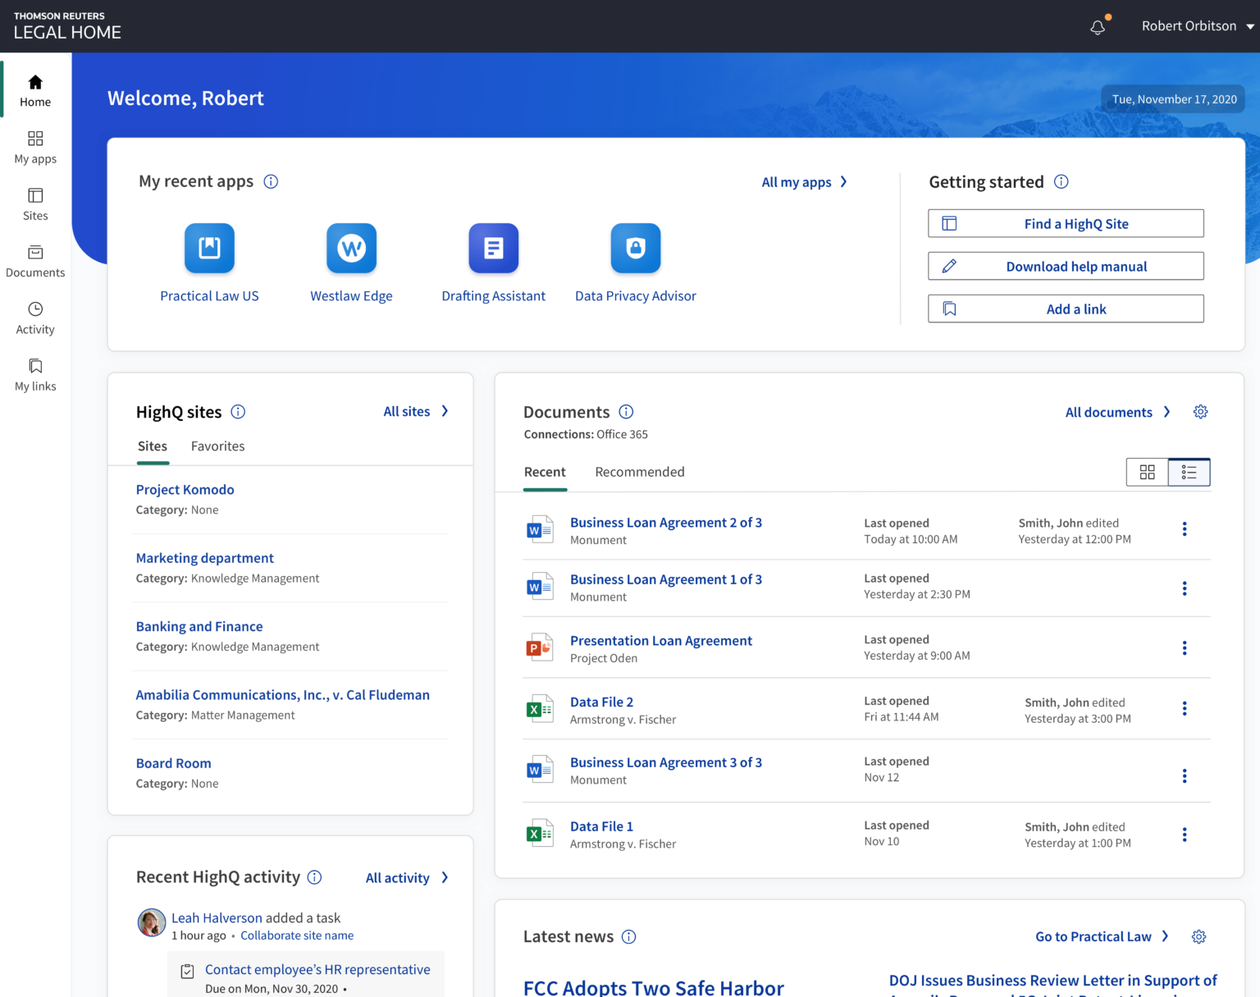Open the Drafting Assistant app icon
Image resolution: width=1260 pixels, height=997 pixels.
click(493, 248)
